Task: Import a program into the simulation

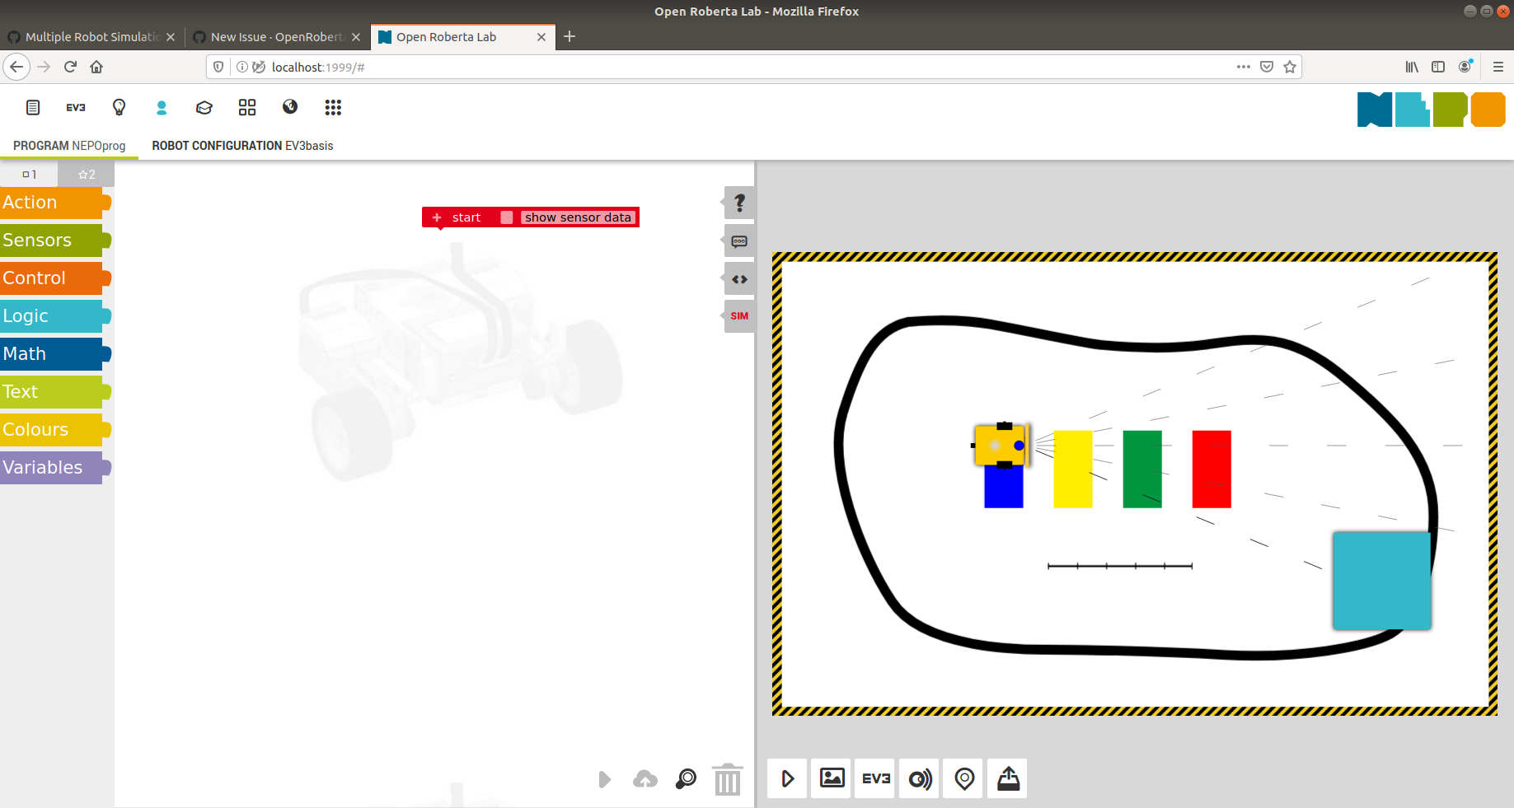Action: pos(1007,778)
